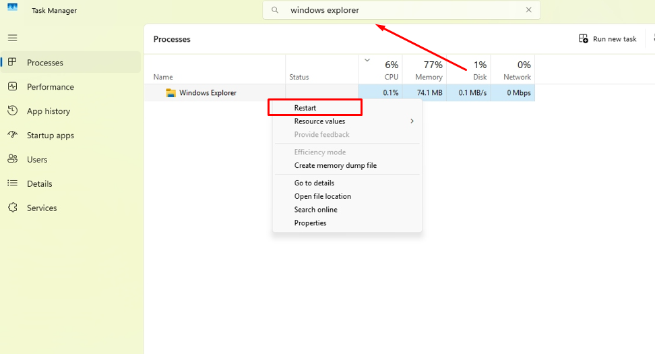The image size is (655, 354).
Task: Click the Users sidebar icon
Action: pyautogui.click(x=13, y=159)
